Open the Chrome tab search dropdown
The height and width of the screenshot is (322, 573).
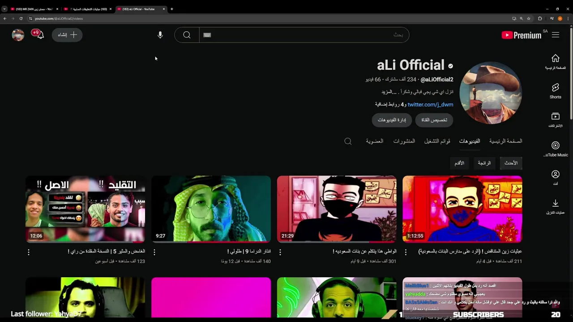point(4,9)
